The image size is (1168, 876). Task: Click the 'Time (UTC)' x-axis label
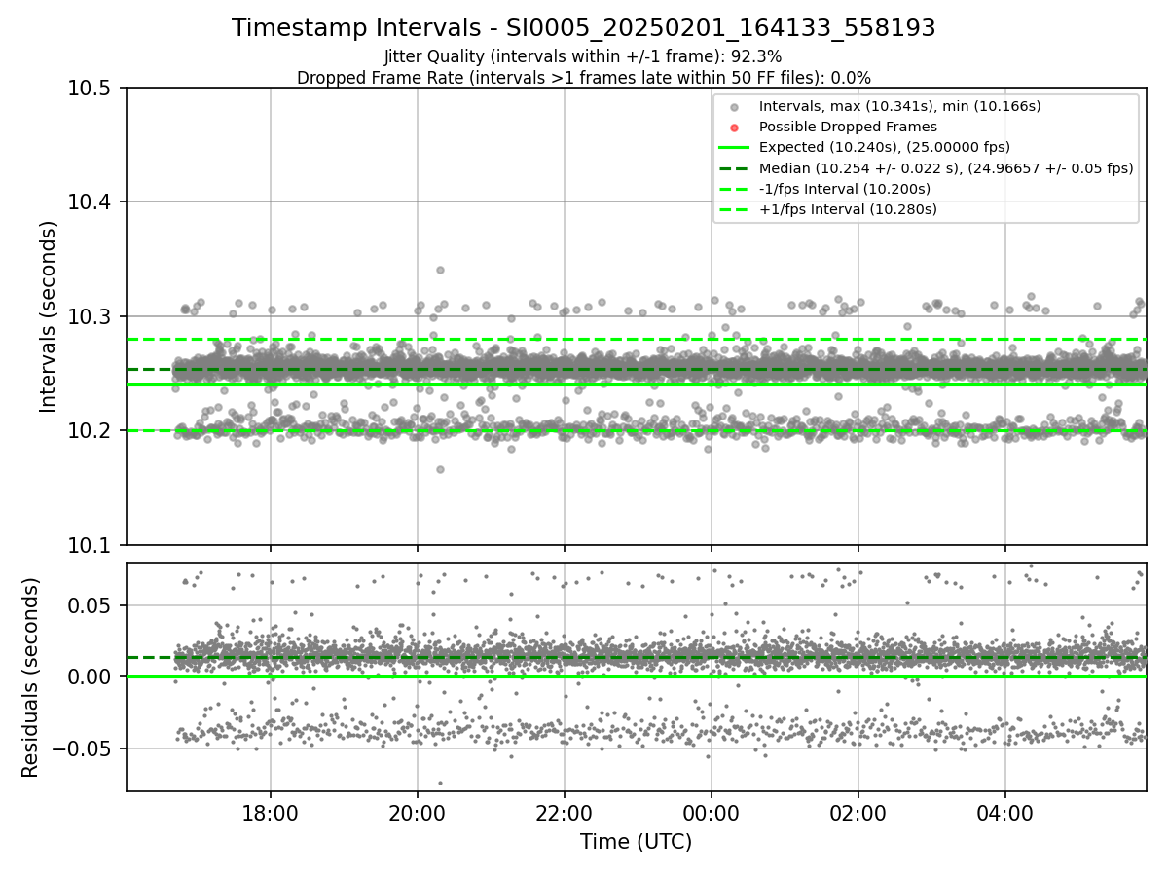636,842
